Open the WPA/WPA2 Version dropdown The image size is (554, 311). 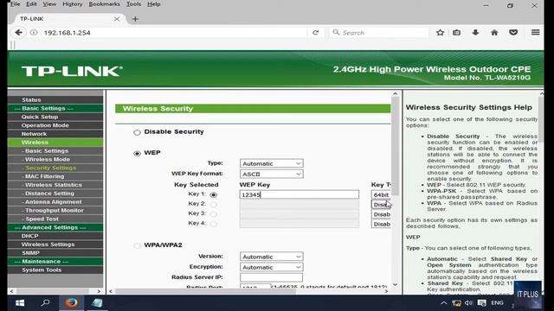click(x=271, y=257)
